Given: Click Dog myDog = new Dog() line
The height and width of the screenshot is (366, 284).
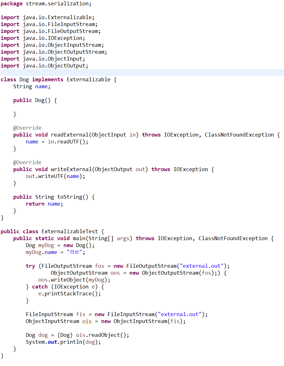Looking at the screenshot, I should (x=60, y=245).
